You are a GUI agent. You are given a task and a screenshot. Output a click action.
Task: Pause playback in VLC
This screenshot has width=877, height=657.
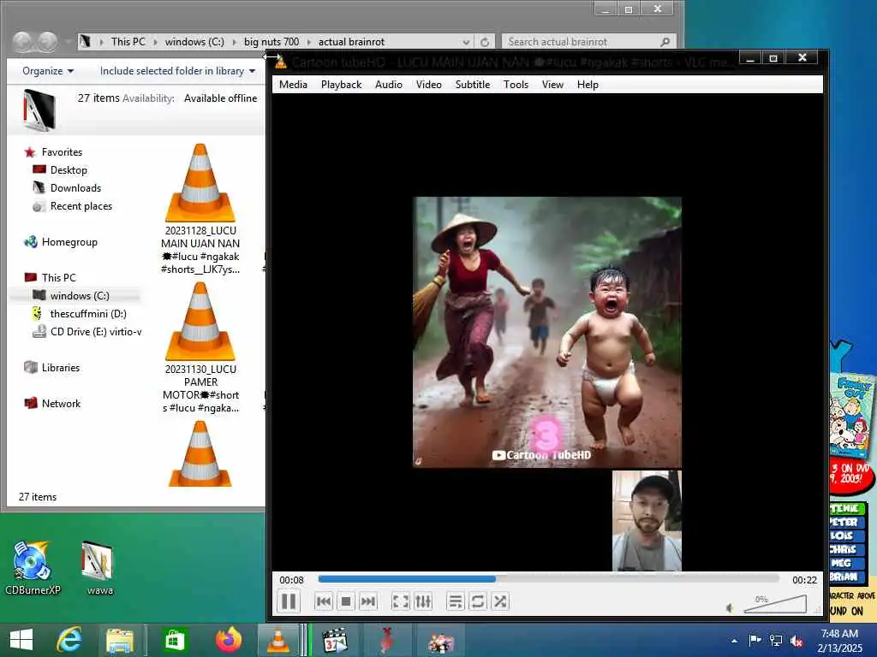click(x=289, y=601)
